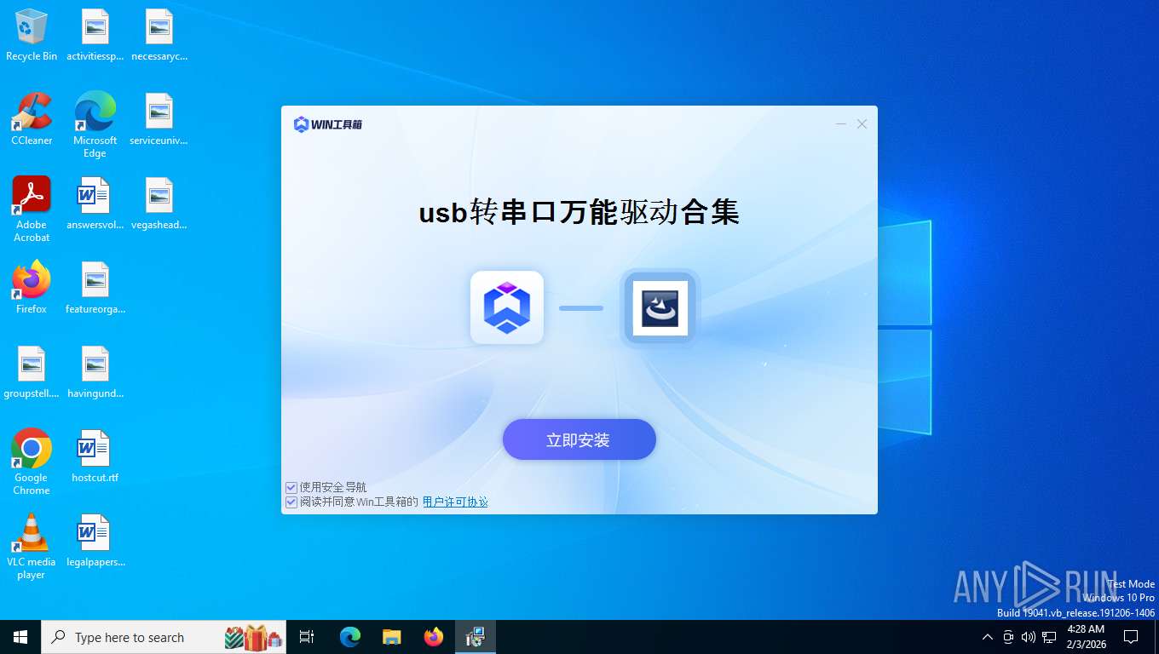Select the activitiessp... image file

point(95,36)
